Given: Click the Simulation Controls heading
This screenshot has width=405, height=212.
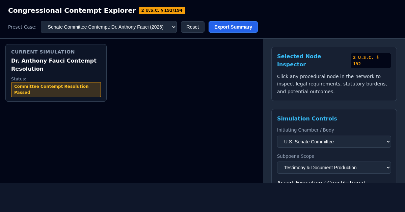Looking at the screenshot, I should pos(307,118).
